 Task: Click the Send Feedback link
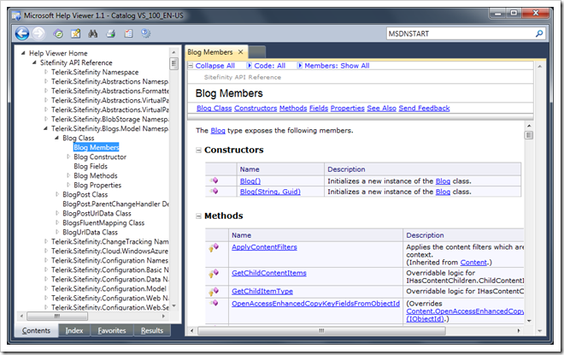tap(424, 109)
